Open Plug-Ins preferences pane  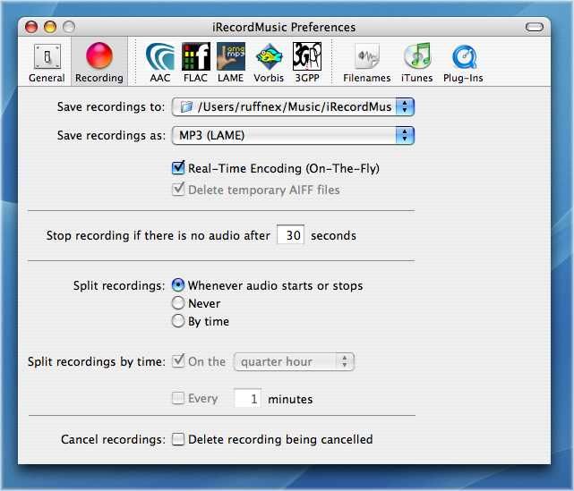point(463,62)
